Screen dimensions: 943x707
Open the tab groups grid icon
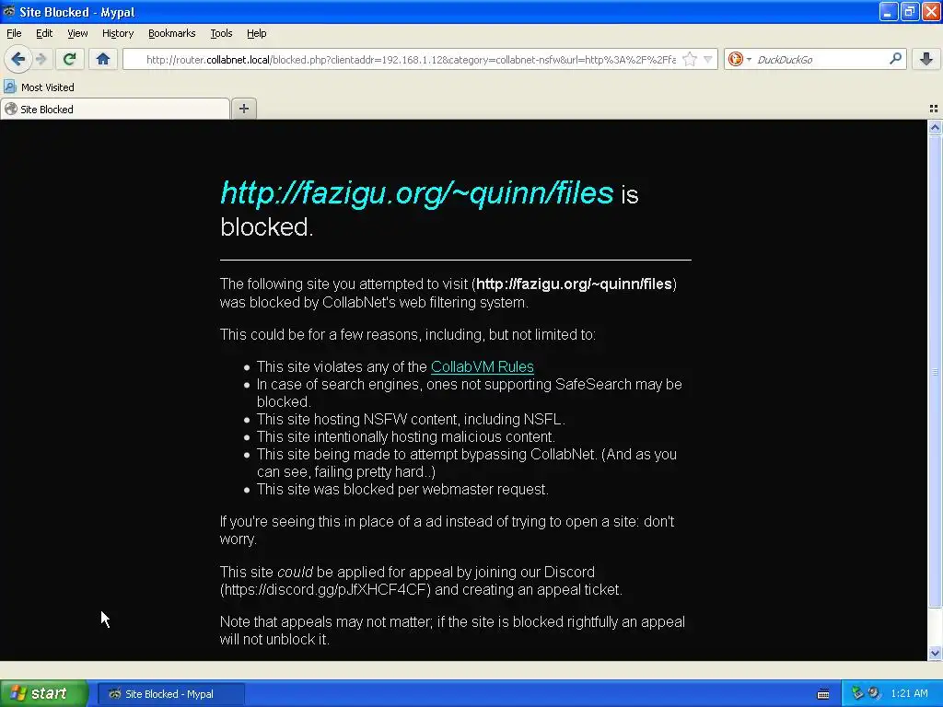[x=934, y=109]
